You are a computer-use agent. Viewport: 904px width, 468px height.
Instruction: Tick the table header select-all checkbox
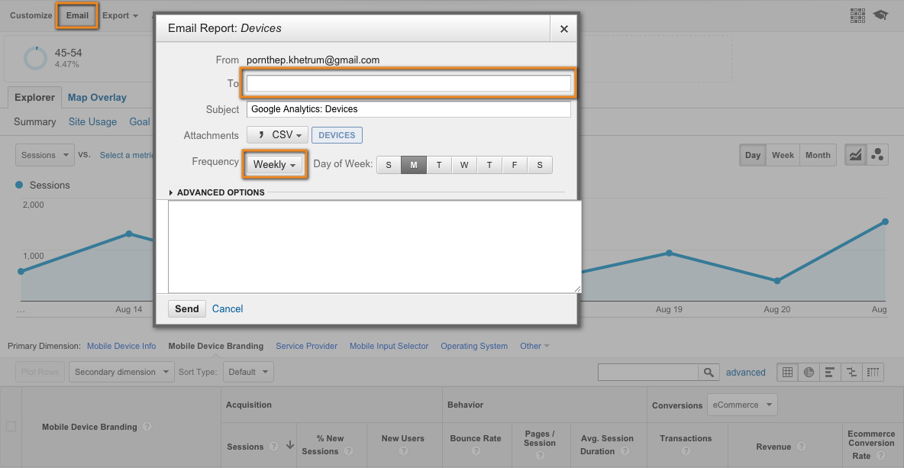pos(11,427)
